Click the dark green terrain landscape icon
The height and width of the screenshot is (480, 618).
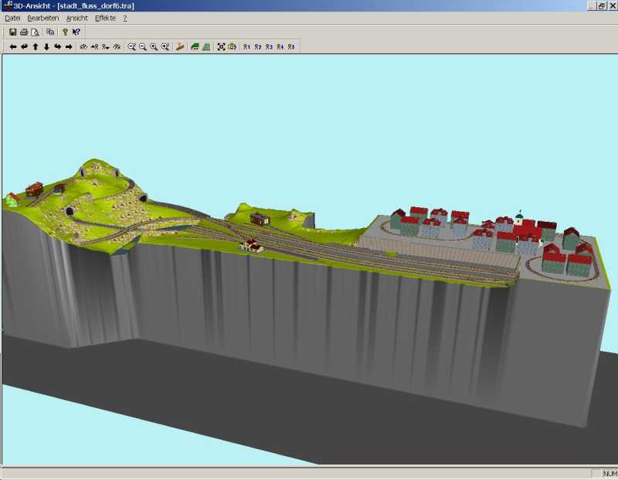coord(195,46)
